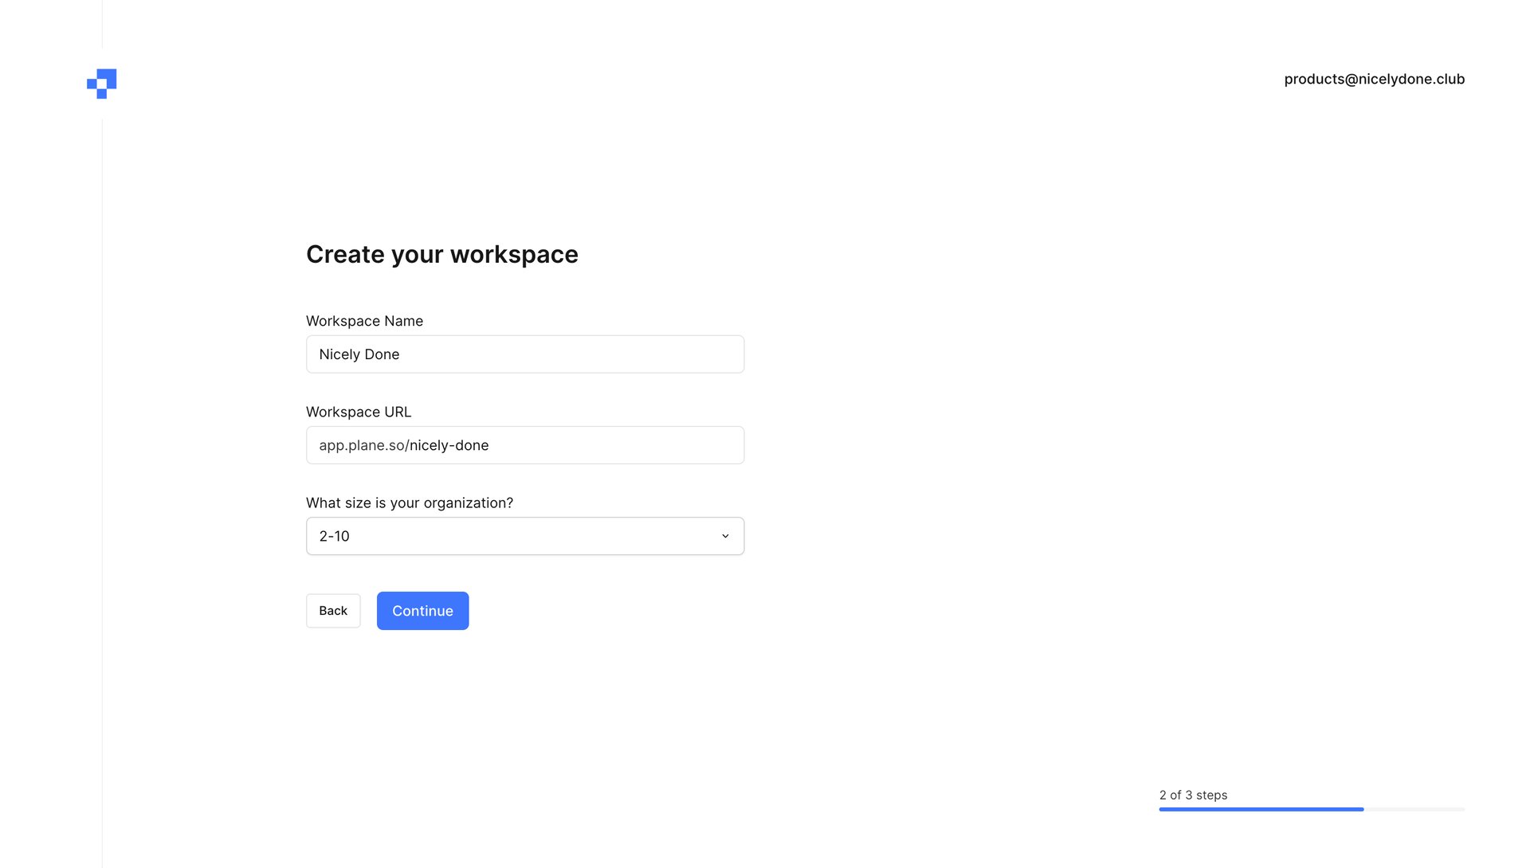
Task: Place cursor in the "Nicely Done" name text
Action: pyautogui.click(x=359, y=354)
